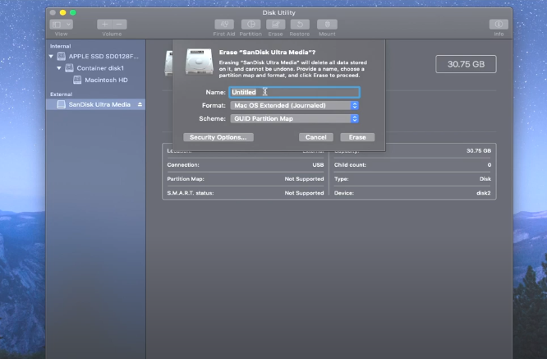Cancel the erase dialog
The width and height of the screenshot is (547, 359).
coord(316,137)
